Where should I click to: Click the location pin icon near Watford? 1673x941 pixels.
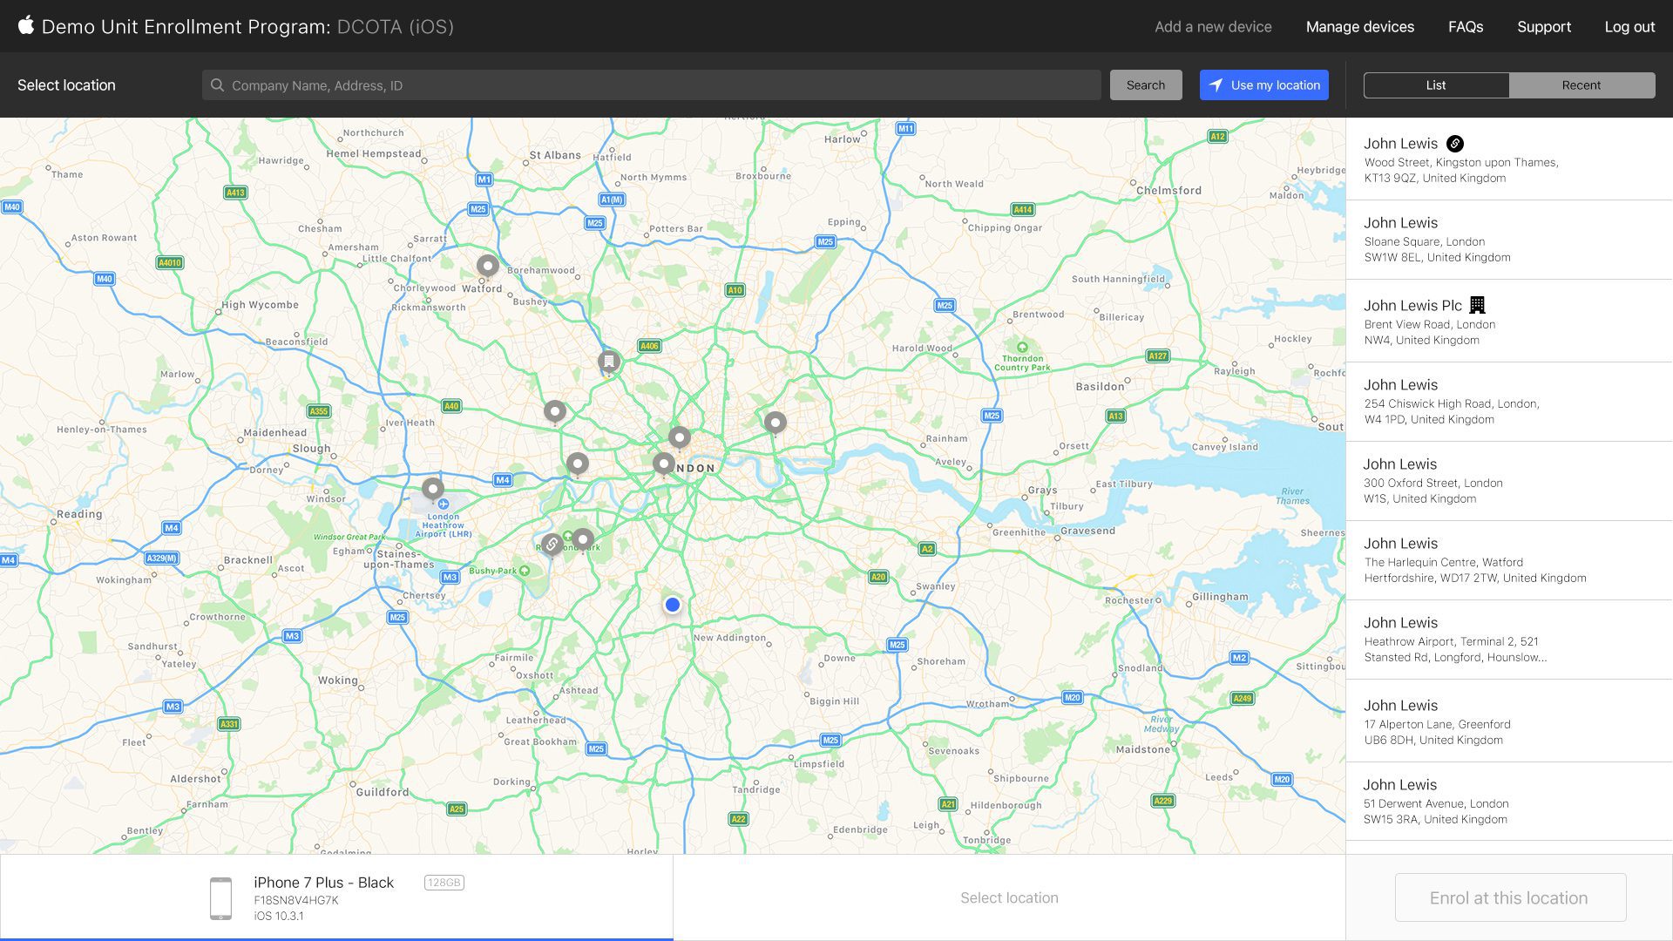click(486, 267)
